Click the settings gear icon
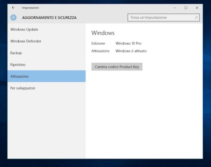The width and height of the screenshot is (211, 167). 13,18
